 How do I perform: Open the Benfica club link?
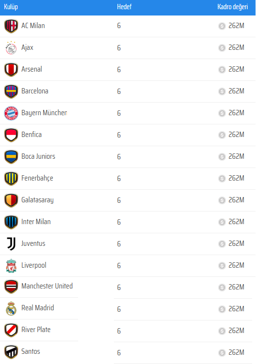[x=32, y=135]
